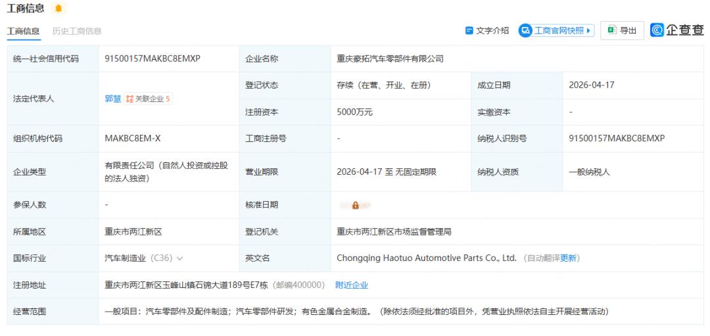Click 重庆市两江新区市场监督管理局
The image size is (710, 336).
point(394,232)
